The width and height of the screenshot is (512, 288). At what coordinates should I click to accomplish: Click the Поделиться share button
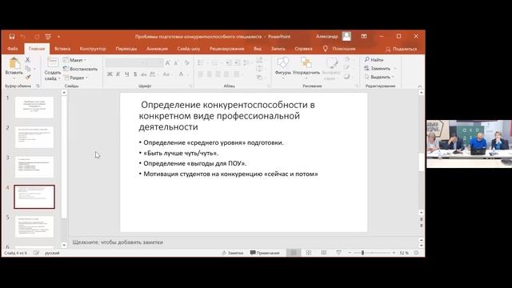point(402,49)
